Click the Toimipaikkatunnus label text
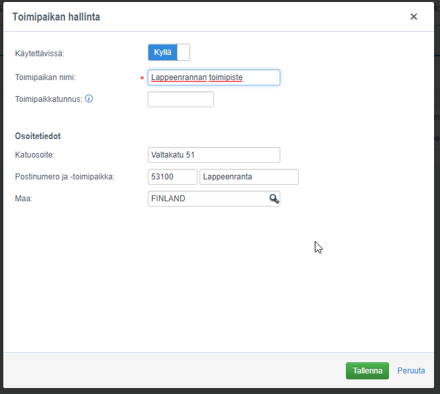This screenshot has height=394, width=440. point(48,99)
